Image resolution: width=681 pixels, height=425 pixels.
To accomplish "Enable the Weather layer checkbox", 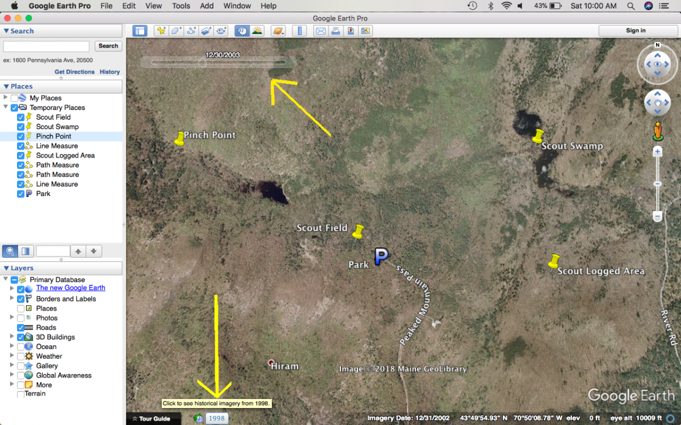I will (x=20, y=356).
